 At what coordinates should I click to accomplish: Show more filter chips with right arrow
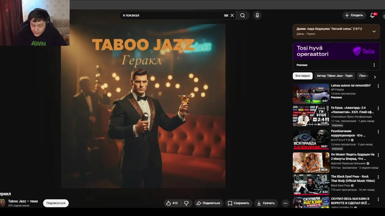click(375, 77)
